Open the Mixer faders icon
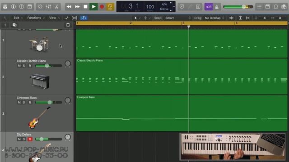289x162 pixels. tap(48, 7)
